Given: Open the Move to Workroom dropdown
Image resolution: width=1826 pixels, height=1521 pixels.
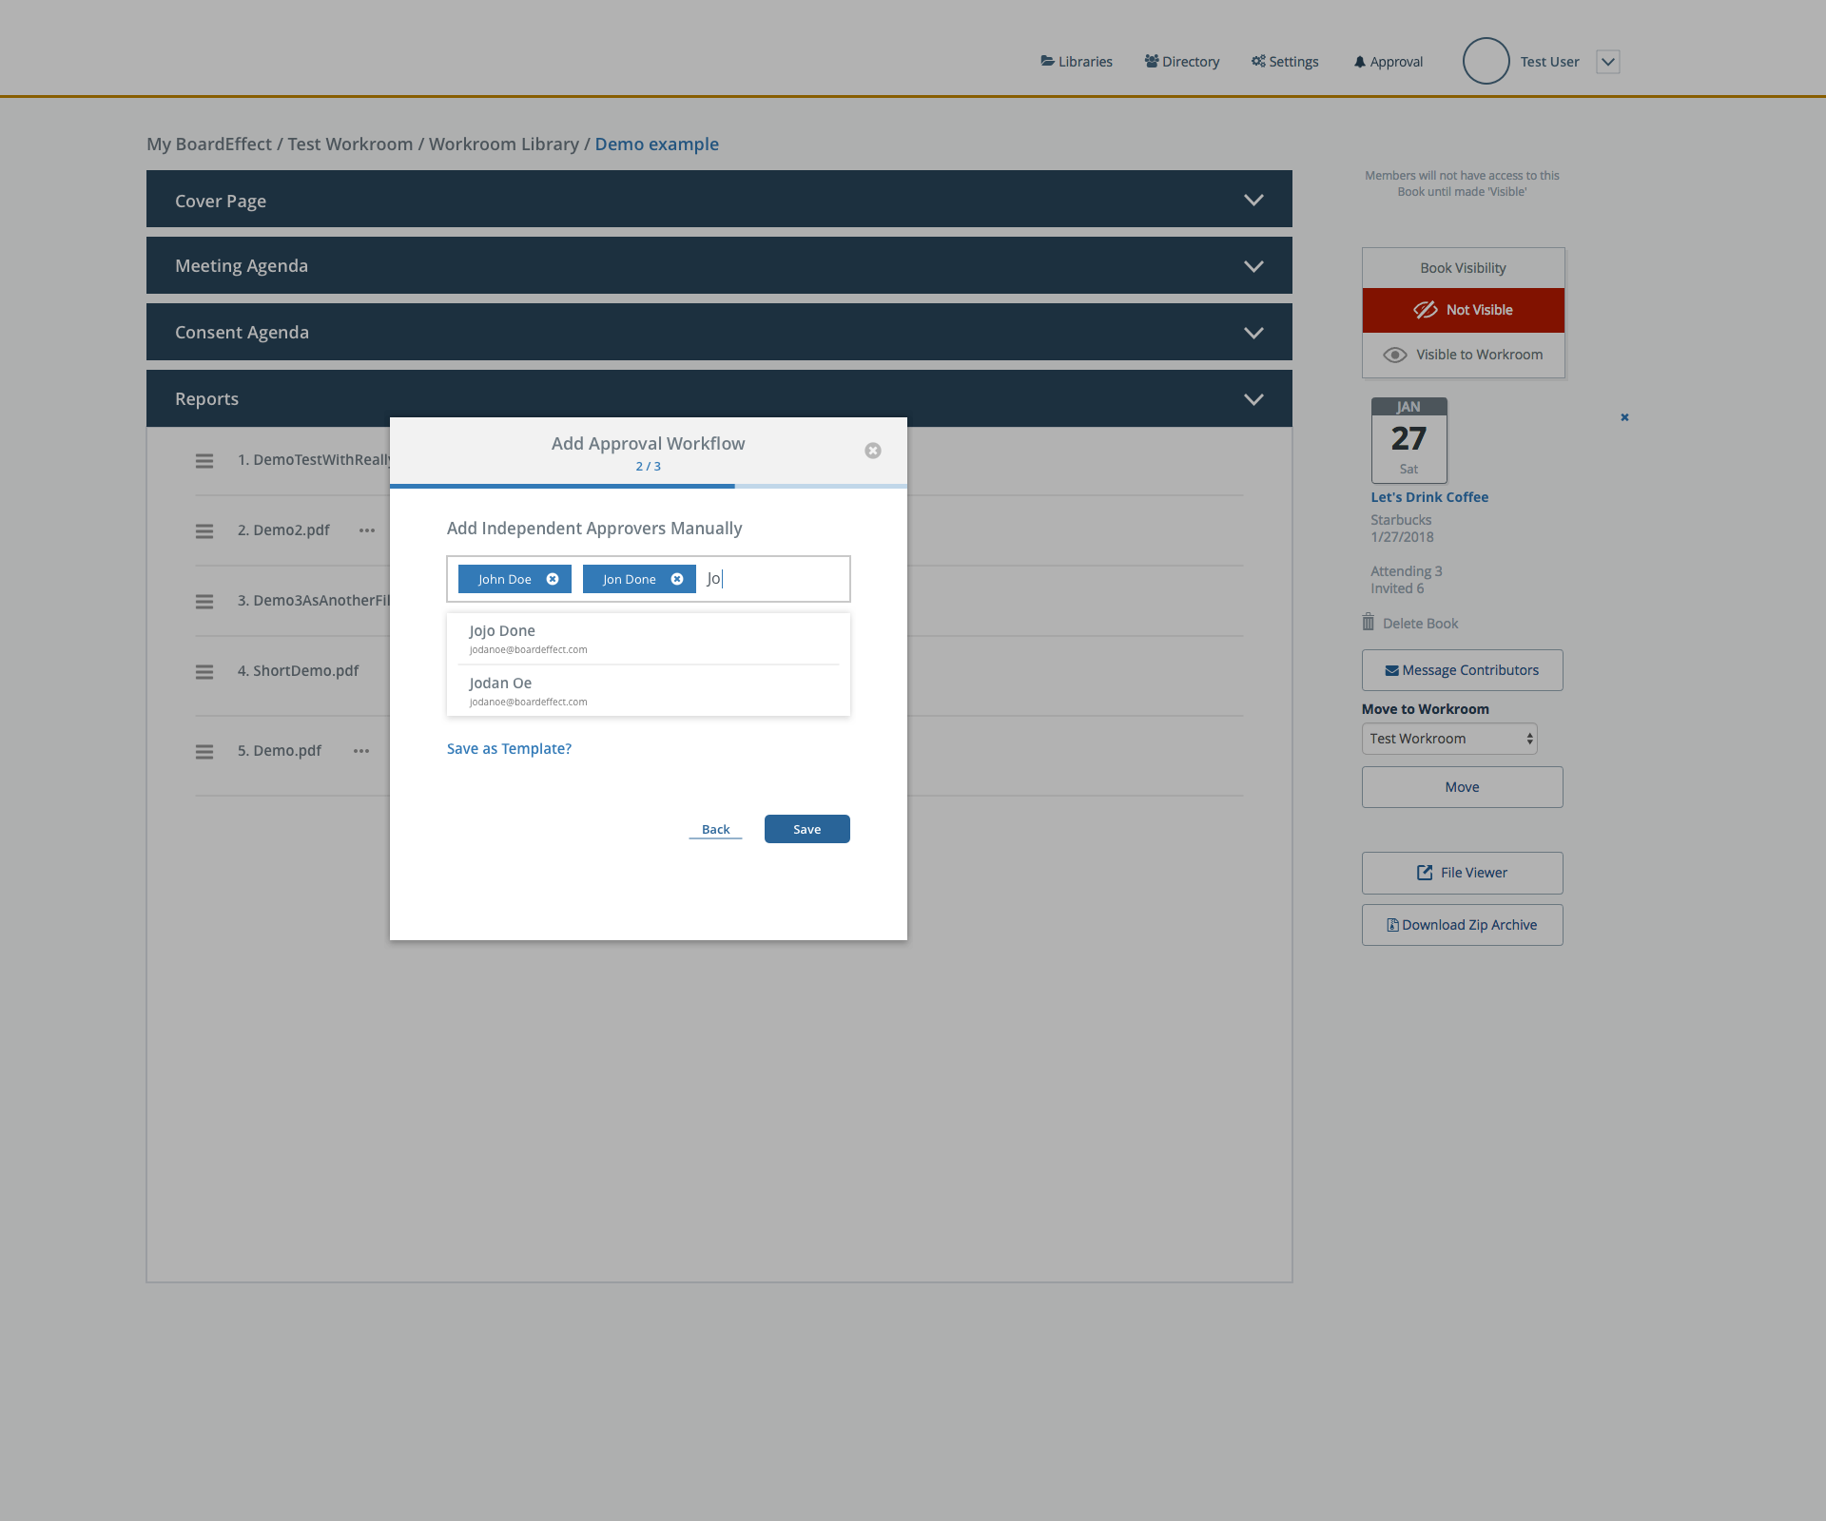Looking at the screenshot, I should tap(1449, 739).
